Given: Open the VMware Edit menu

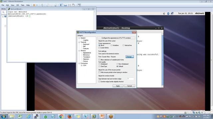Looking at the screenshot, I should click(7, 5).
